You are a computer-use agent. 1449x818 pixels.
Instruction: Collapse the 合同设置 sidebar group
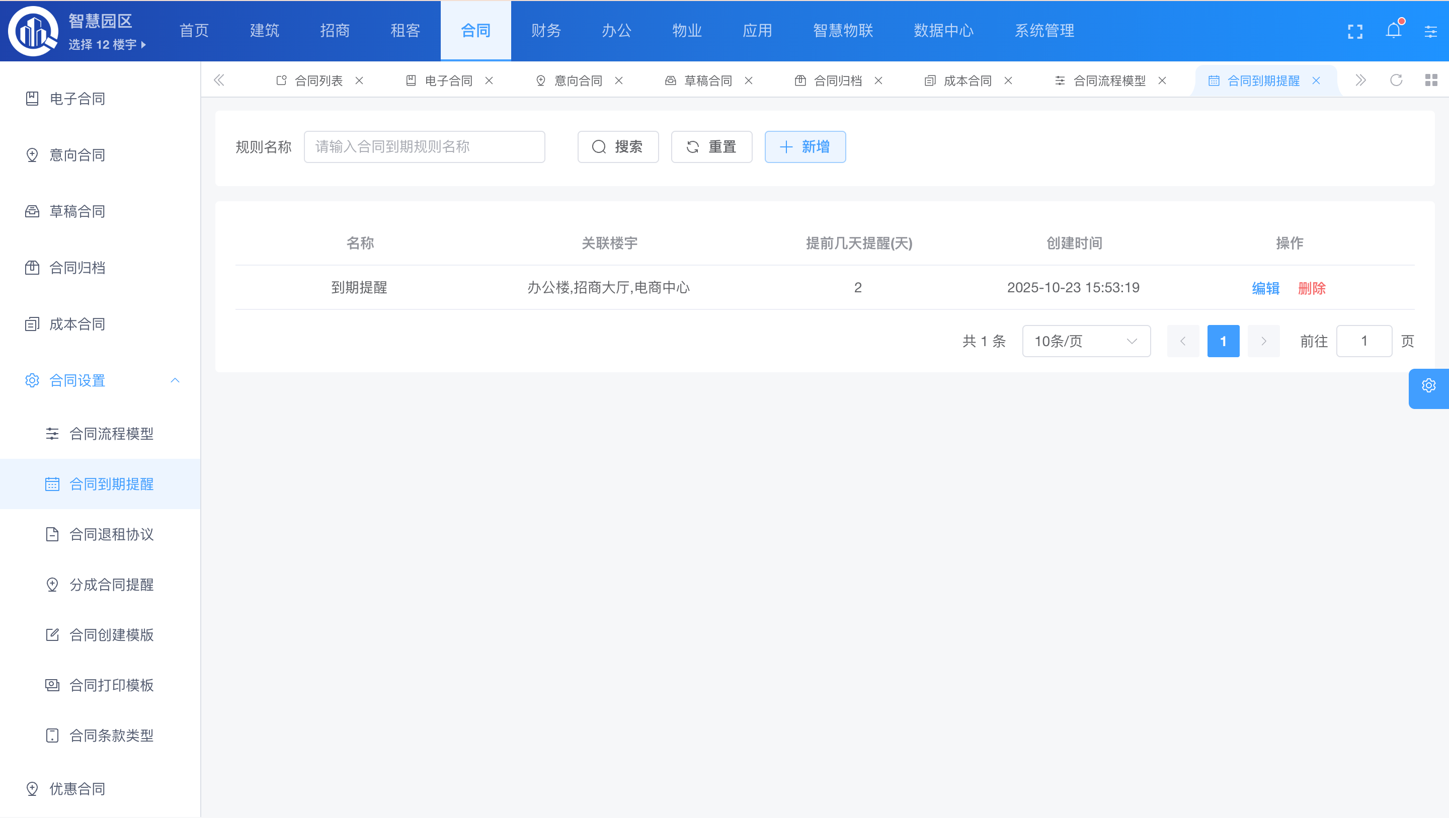point(175,381)
